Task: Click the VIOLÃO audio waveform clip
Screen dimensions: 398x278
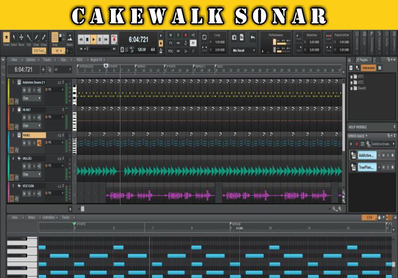Action: [x=210, y=171]
